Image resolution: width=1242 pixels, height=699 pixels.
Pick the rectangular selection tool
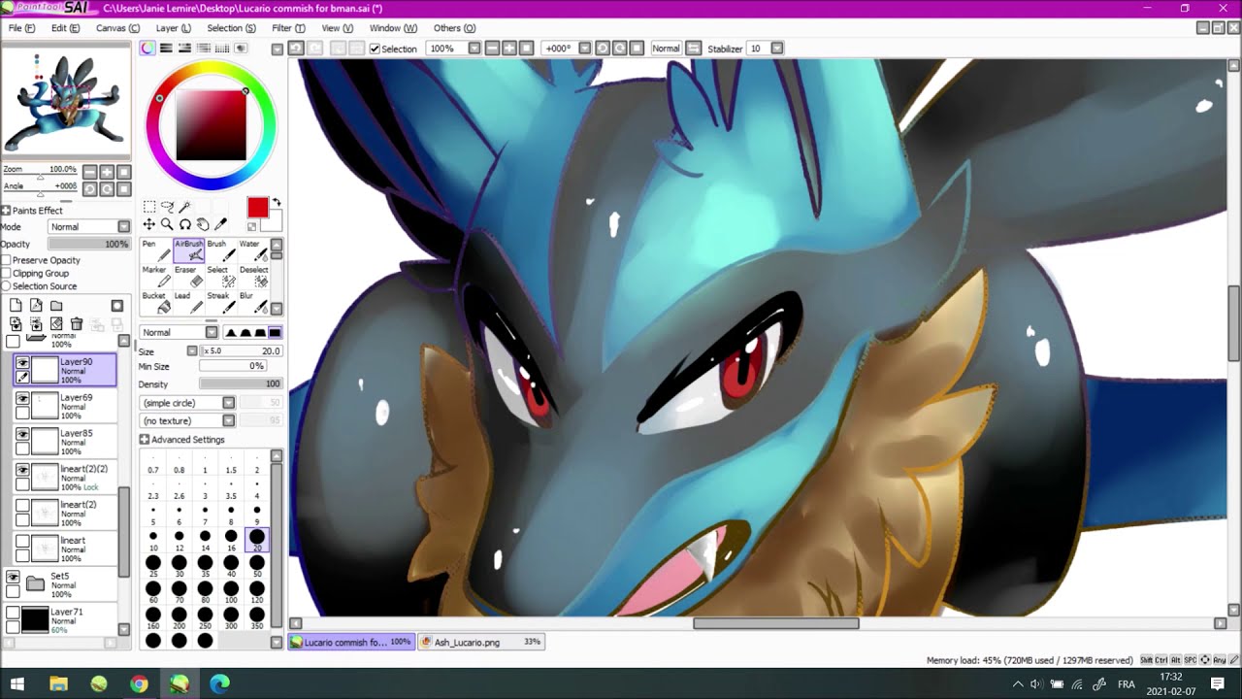tap(149, 207)
